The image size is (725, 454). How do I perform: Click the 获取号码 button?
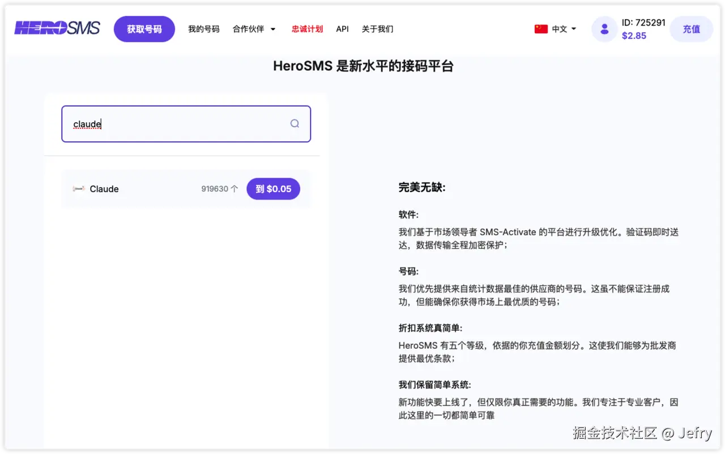(144, 29)
